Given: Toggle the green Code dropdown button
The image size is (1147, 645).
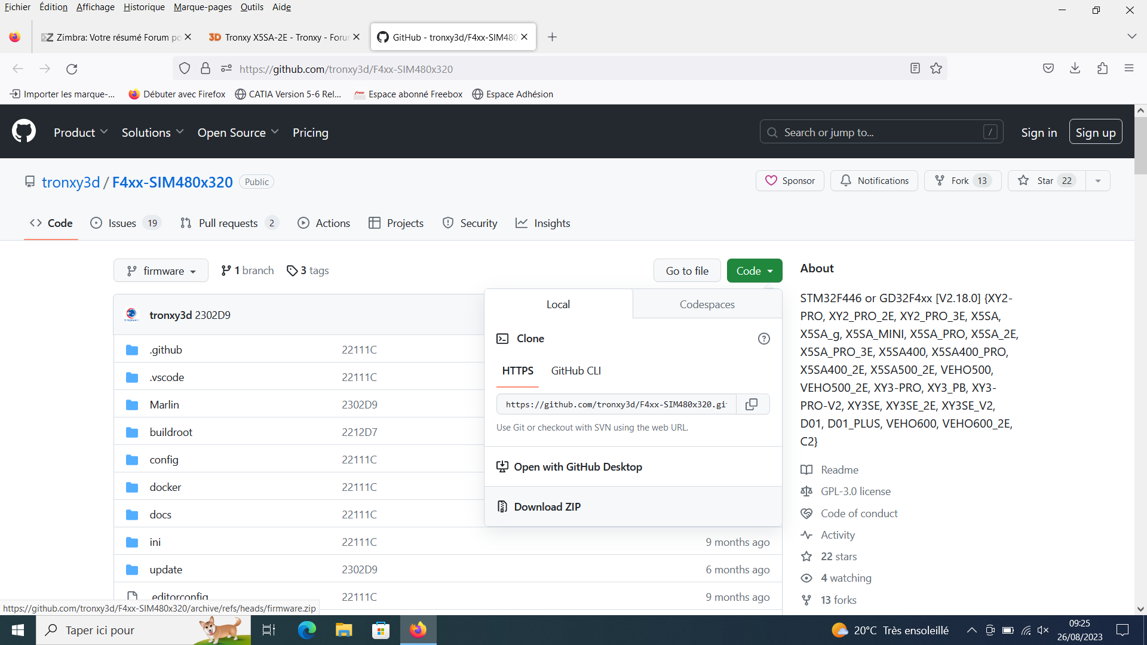Looking at the screenshot, I should coord(755,271).
